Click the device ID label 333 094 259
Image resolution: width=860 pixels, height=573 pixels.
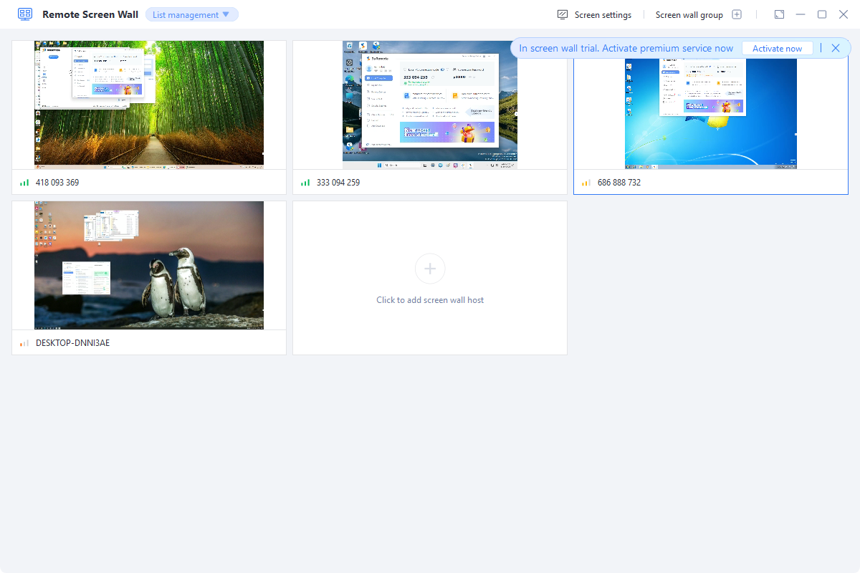tap(338, 182)
